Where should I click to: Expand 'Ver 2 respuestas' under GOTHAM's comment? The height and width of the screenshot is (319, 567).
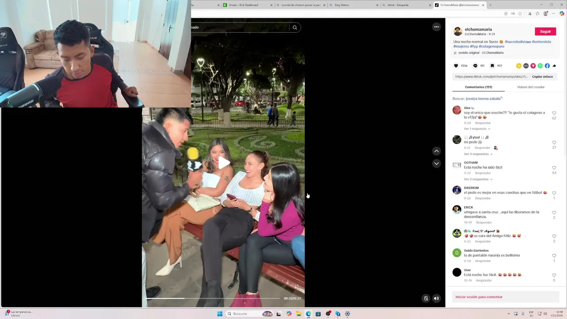coord(478,179)
